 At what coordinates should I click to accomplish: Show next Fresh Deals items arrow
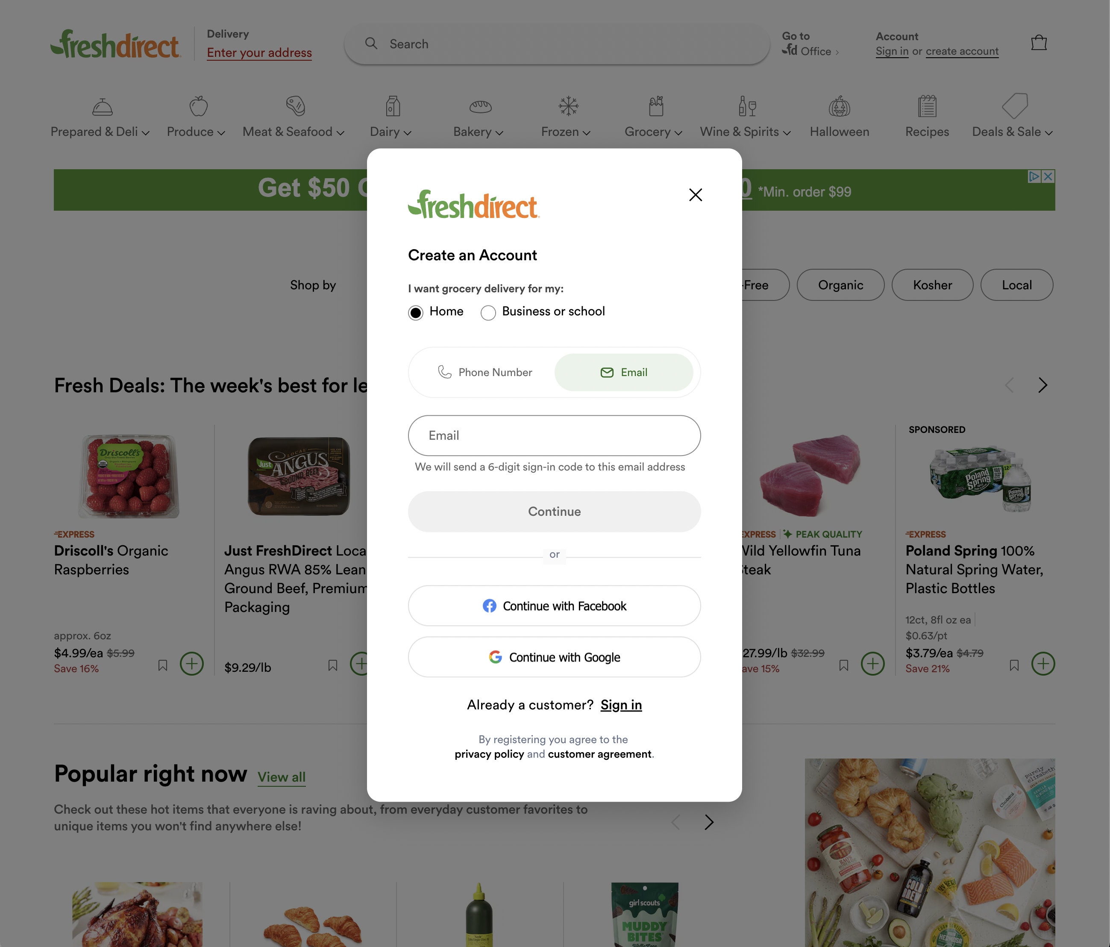point(1042,385)
